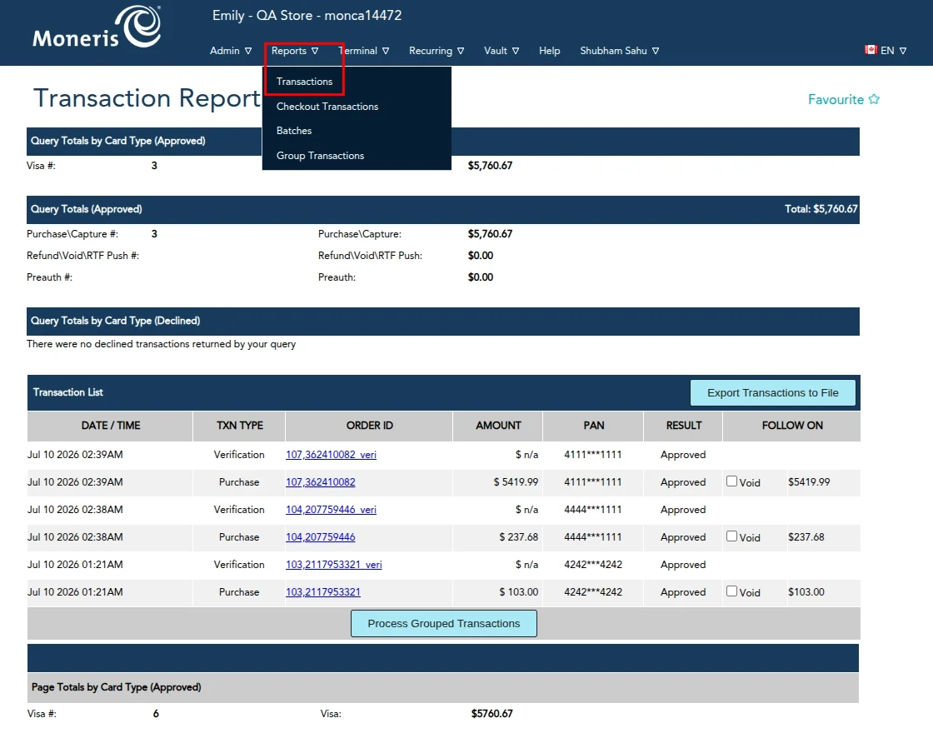Click PAN 4242***4242 in the 103,2117953321 Purchase row

click(592, 592)
